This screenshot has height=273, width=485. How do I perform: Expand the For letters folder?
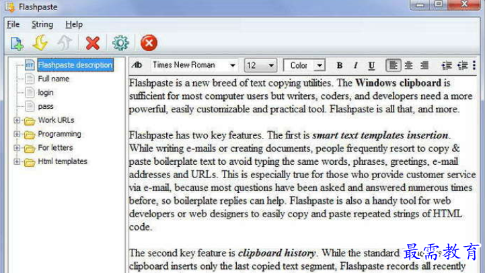pos(17,148)
